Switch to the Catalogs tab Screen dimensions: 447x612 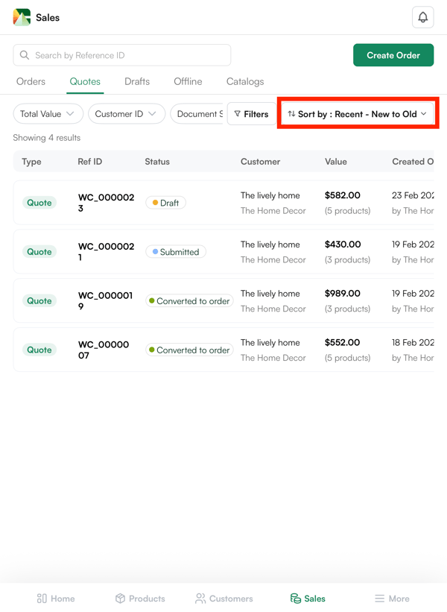tap(245, 81)
